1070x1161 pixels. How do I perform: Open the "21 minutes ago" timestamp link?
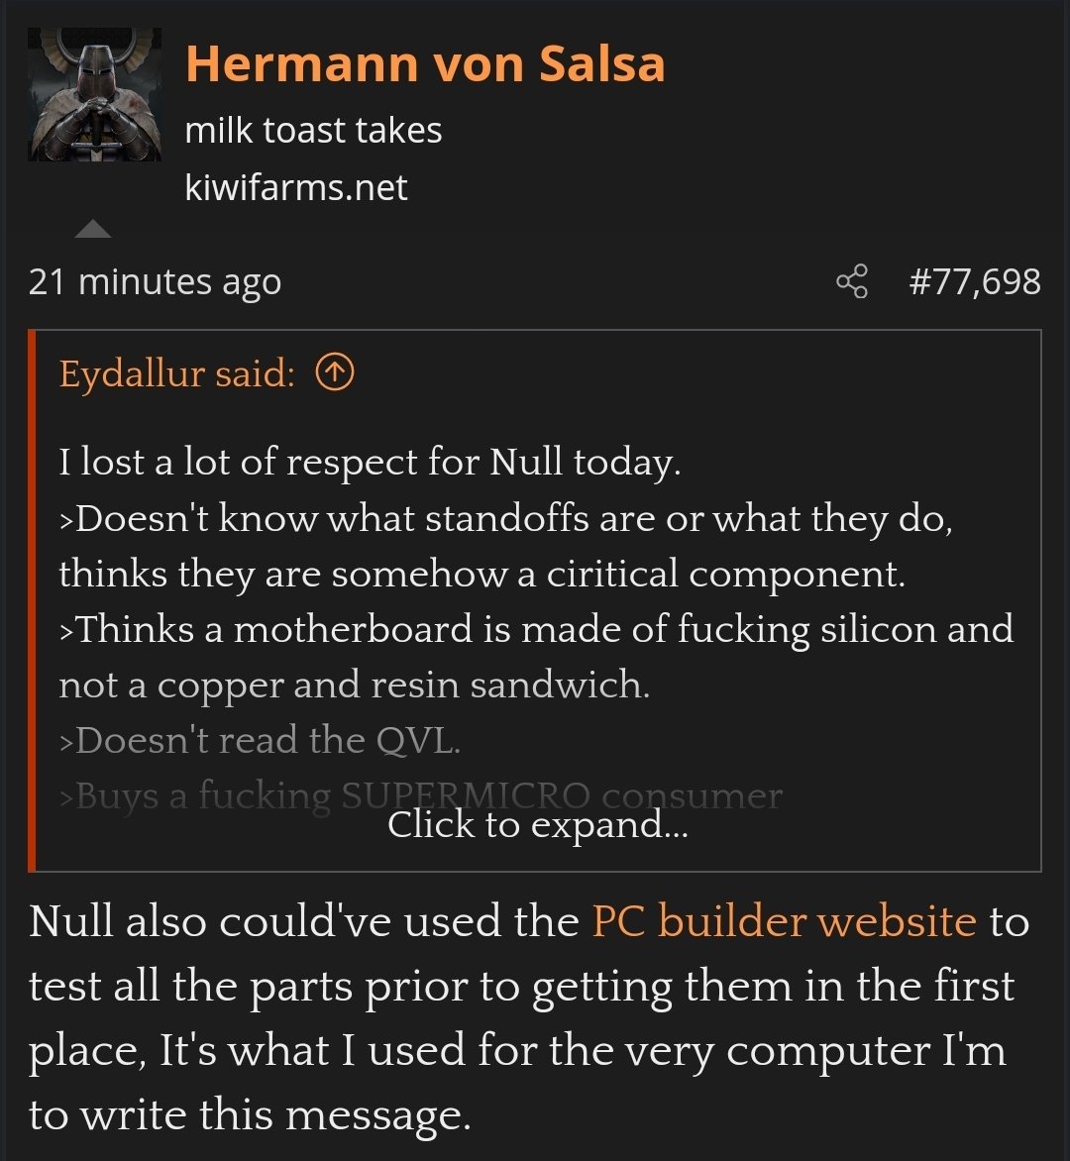[x=155, y=282]
